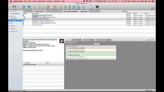Click the author avatar thumbnail

coord(61,41)
